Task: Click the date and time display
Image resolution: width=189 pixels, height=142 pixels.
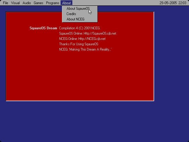Action: (173, 3)
